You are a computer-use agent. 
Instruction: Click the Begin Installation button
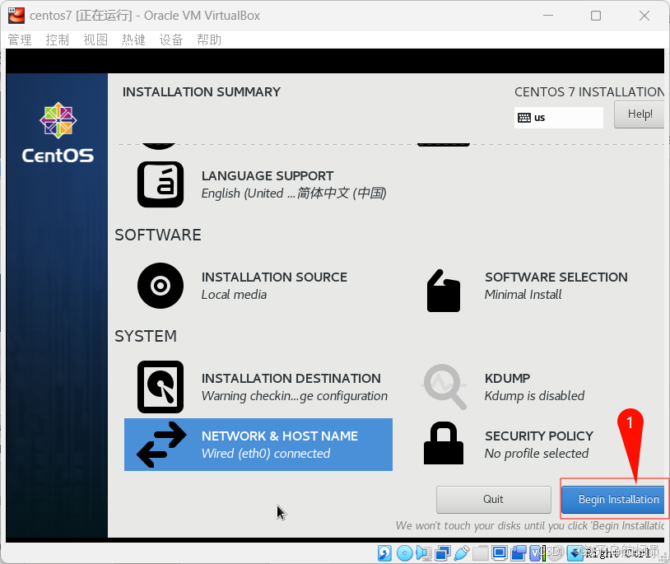point(613,499)
